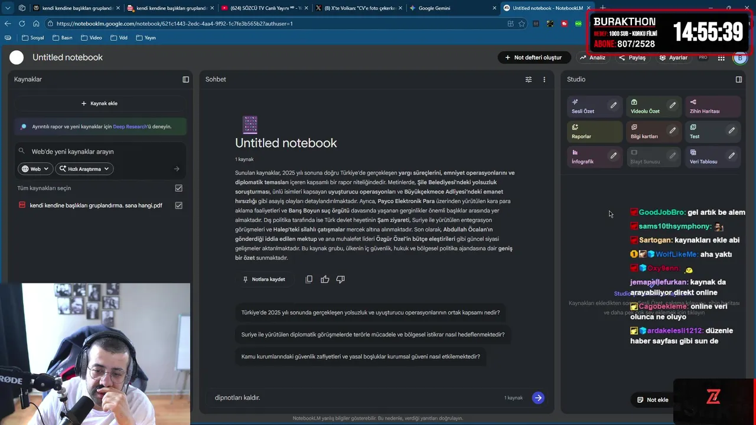Image resolution: width=756 pixels, height=425 pixels.
Task: Follow the Deep Research link
Action: (x=130, y=126)
